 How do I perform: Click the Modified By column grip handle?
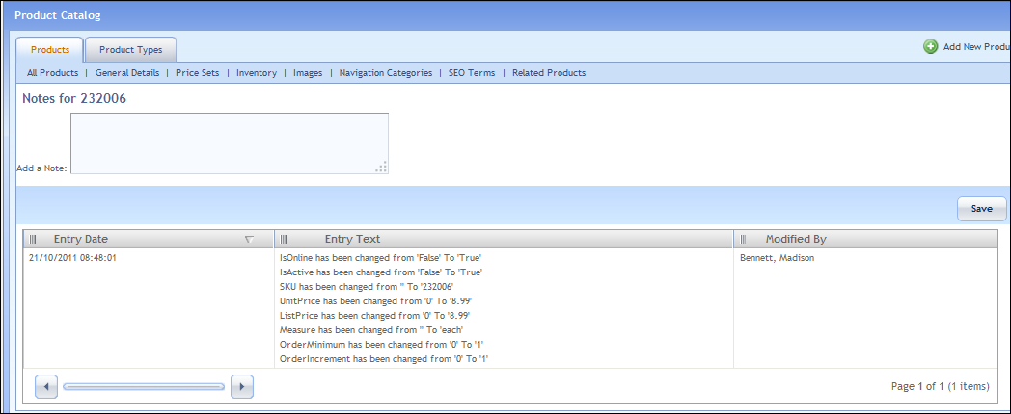744,239
